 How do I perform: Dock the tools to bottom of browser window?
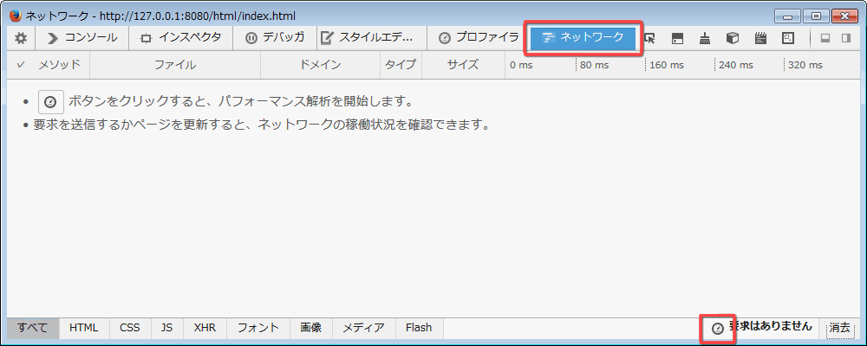[x=826, y=38]
